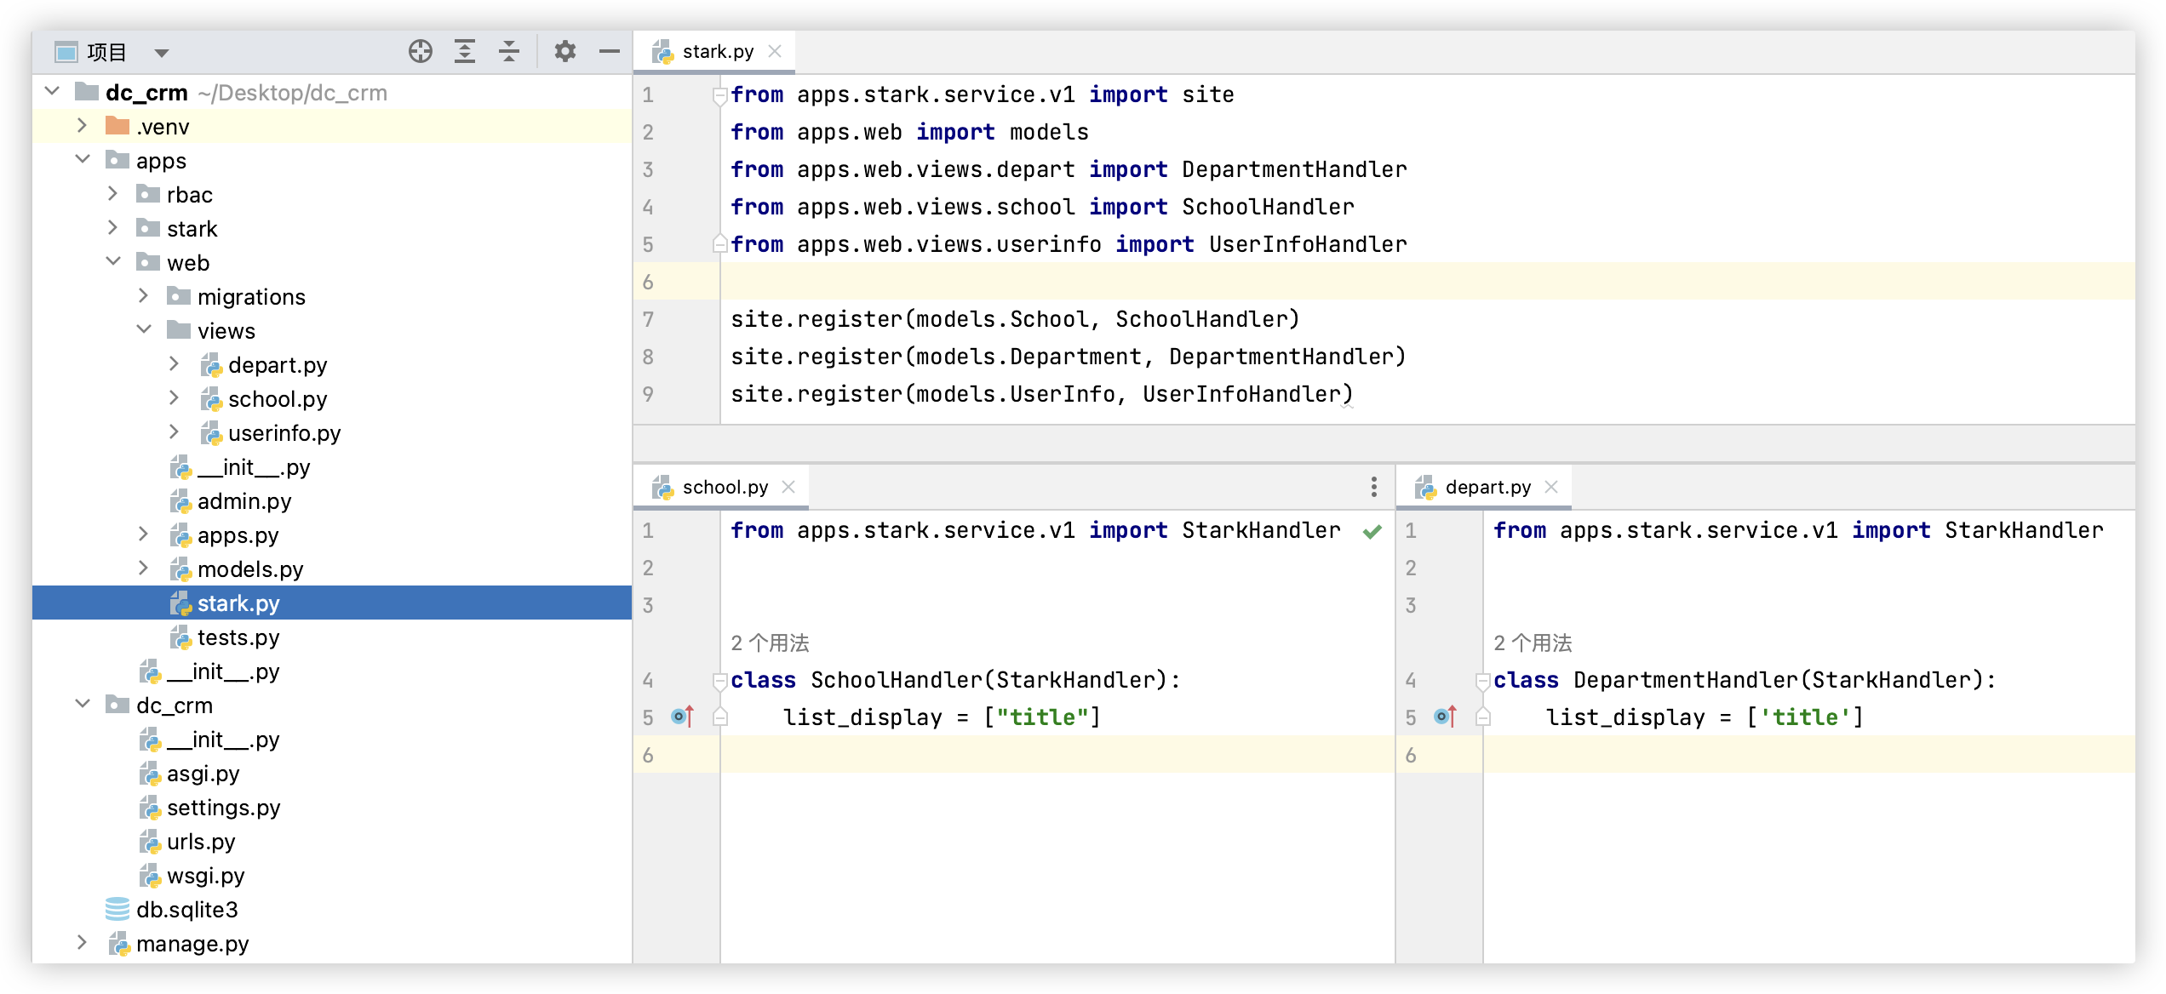The width and height of the screenshot is (2166, 994).
Task: Toggle fold marker on SchoolHandler class line
Action: (719, 680)
